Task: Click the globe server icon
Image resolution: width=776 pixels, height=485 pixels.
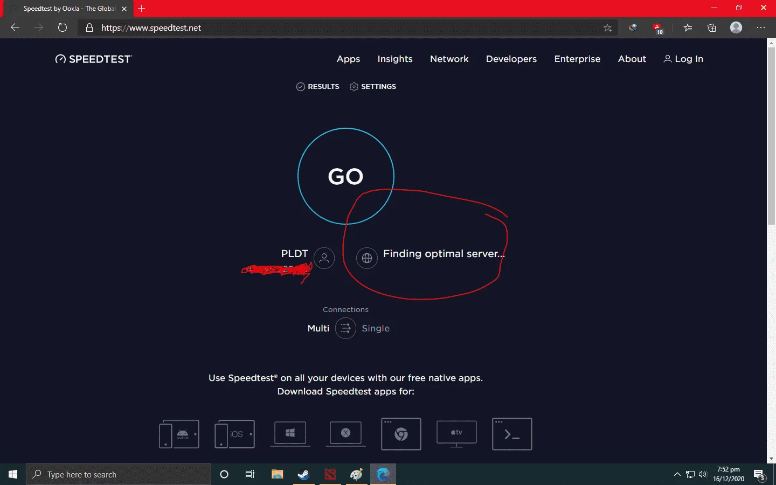Action: coord(367,258)
